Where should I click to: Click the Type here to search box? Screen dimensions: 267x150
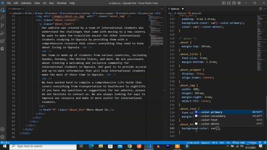tap(43, 146)
